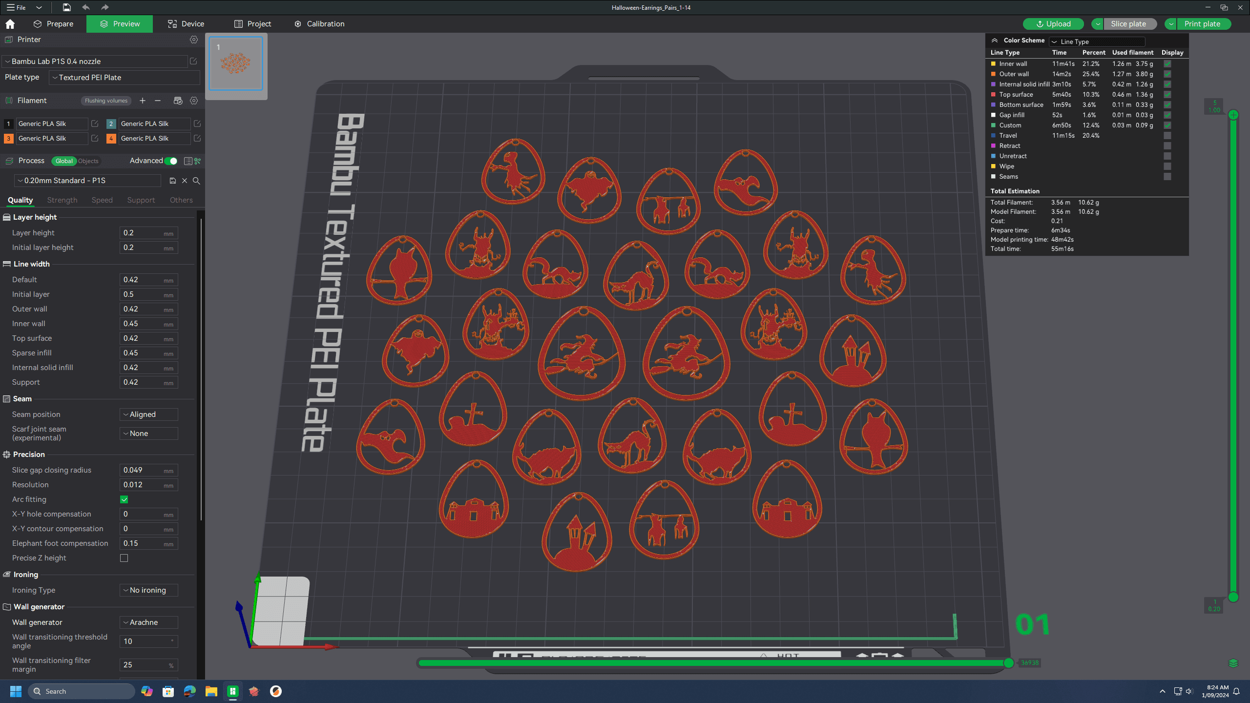Enable Arc fitting checkbox
1250x703 pixels.
125,499
